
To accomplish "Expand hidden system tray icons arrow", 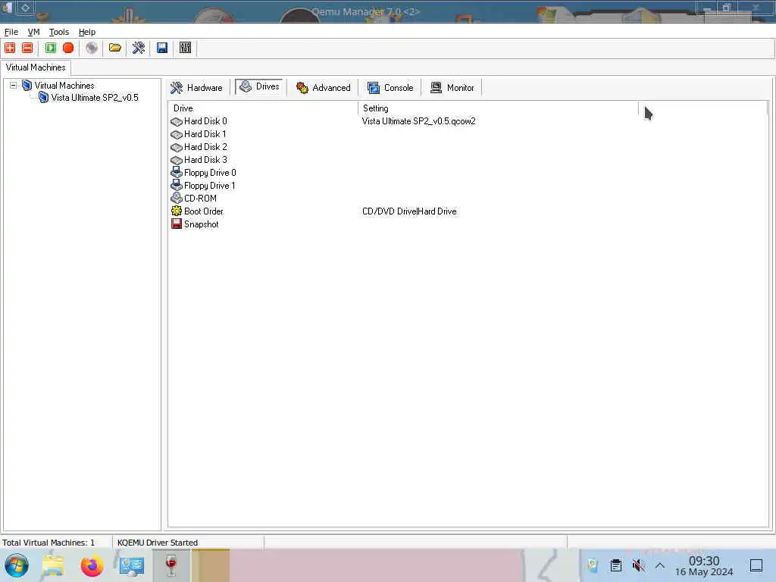I will [x=660, y=565].
